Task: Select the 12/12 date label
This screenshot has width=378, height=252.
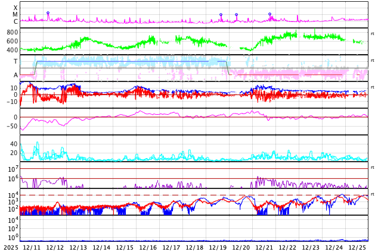Action: click(x=55, y=248)
